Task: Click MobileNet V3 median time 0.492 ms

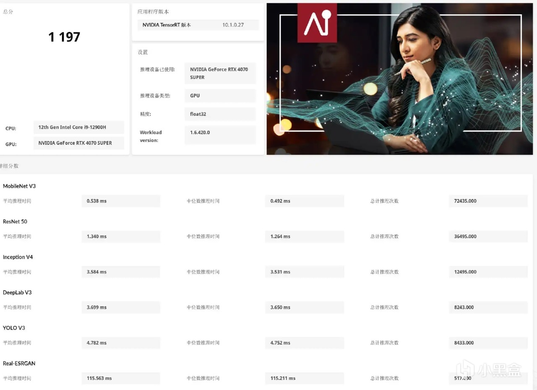Action: (x=305, y=201)
